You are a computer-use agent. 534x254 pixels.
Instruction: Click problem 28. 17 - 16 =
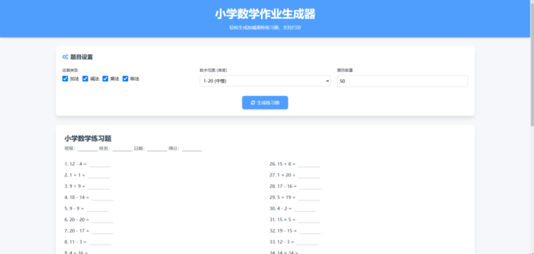(283, 186)
